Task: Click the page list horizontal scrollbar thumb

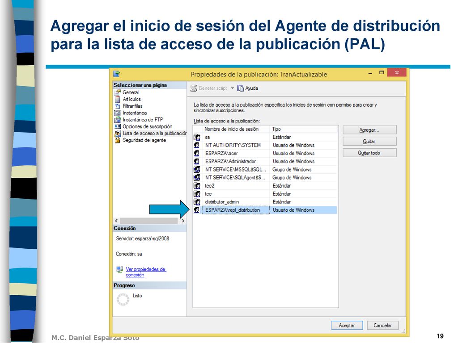Action: click(148, 221)
